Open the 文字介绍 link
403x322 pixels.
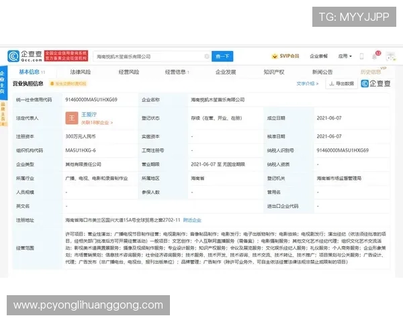pyautogui.click(x=307, y=83)
